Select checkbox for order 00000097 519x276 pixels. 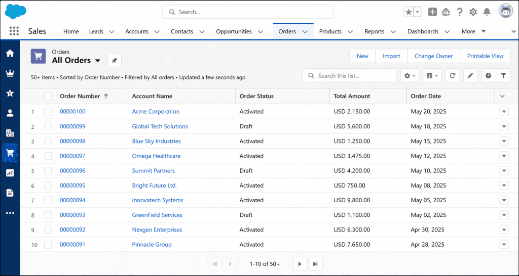[48, 156]
